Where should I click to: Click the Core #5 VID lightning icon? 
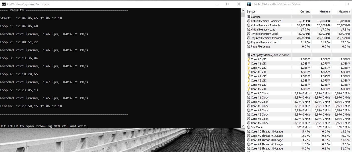point(249,80)
